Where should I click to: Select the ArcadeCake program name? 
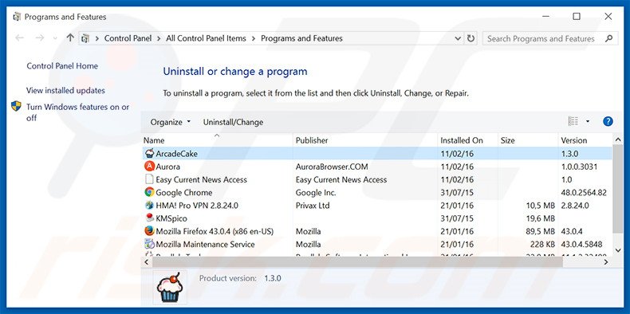click(x=177, y=153)
